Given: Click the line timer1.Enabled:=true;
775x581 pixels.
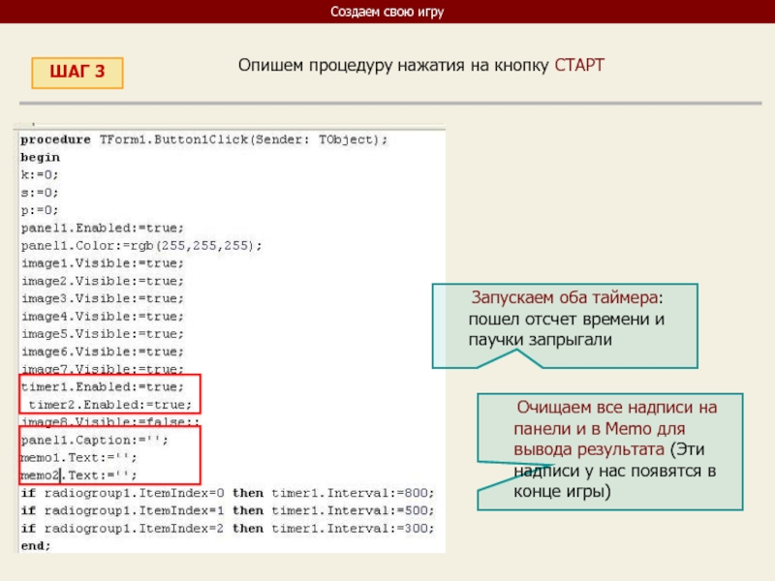Looking at the screenshot, I should (x=103, y=386).
